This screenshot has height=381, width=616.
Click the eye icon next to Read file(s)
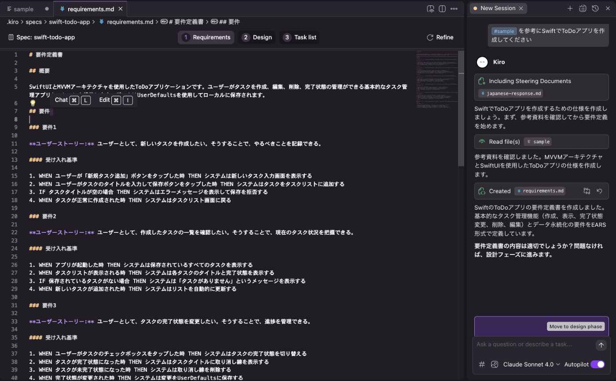482,142
